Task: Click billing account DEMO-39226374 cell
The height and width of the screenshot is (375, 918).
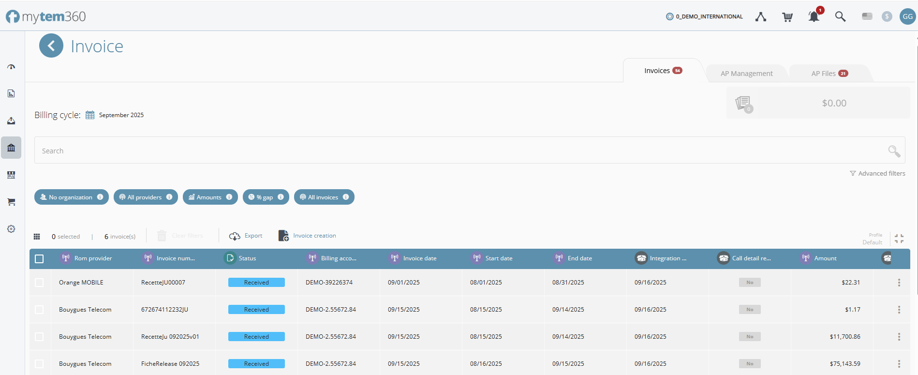Action: click(329, 283)
